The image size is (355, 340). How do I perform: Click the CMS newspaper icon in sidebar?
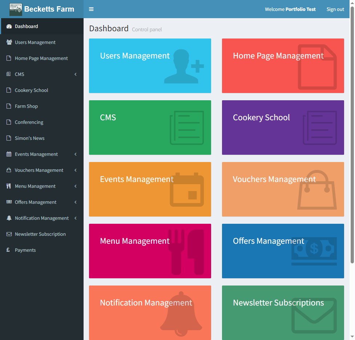tap(9, 74)
